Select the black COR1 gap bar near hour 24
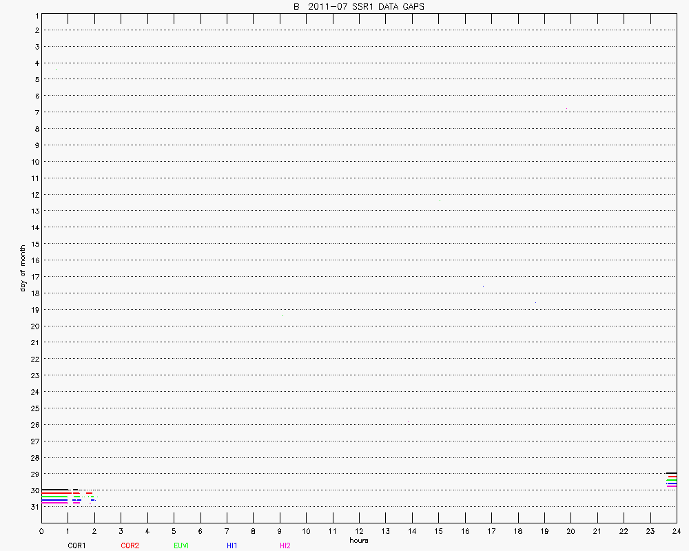 pos(671,473)
